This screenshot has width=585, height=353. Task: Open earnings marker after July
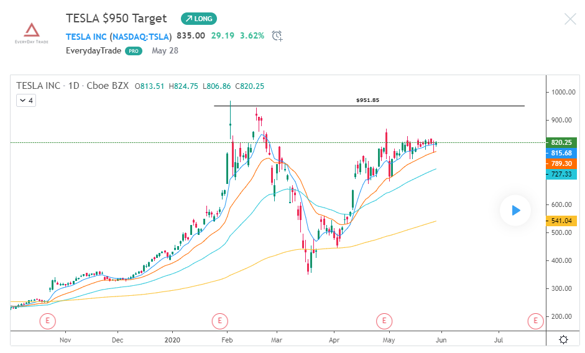pos(535,321)
